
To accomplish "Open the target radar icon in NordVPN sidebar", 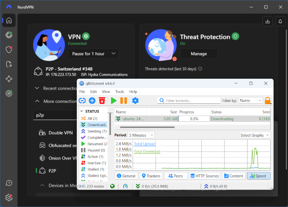I will [x=9, y=93].
